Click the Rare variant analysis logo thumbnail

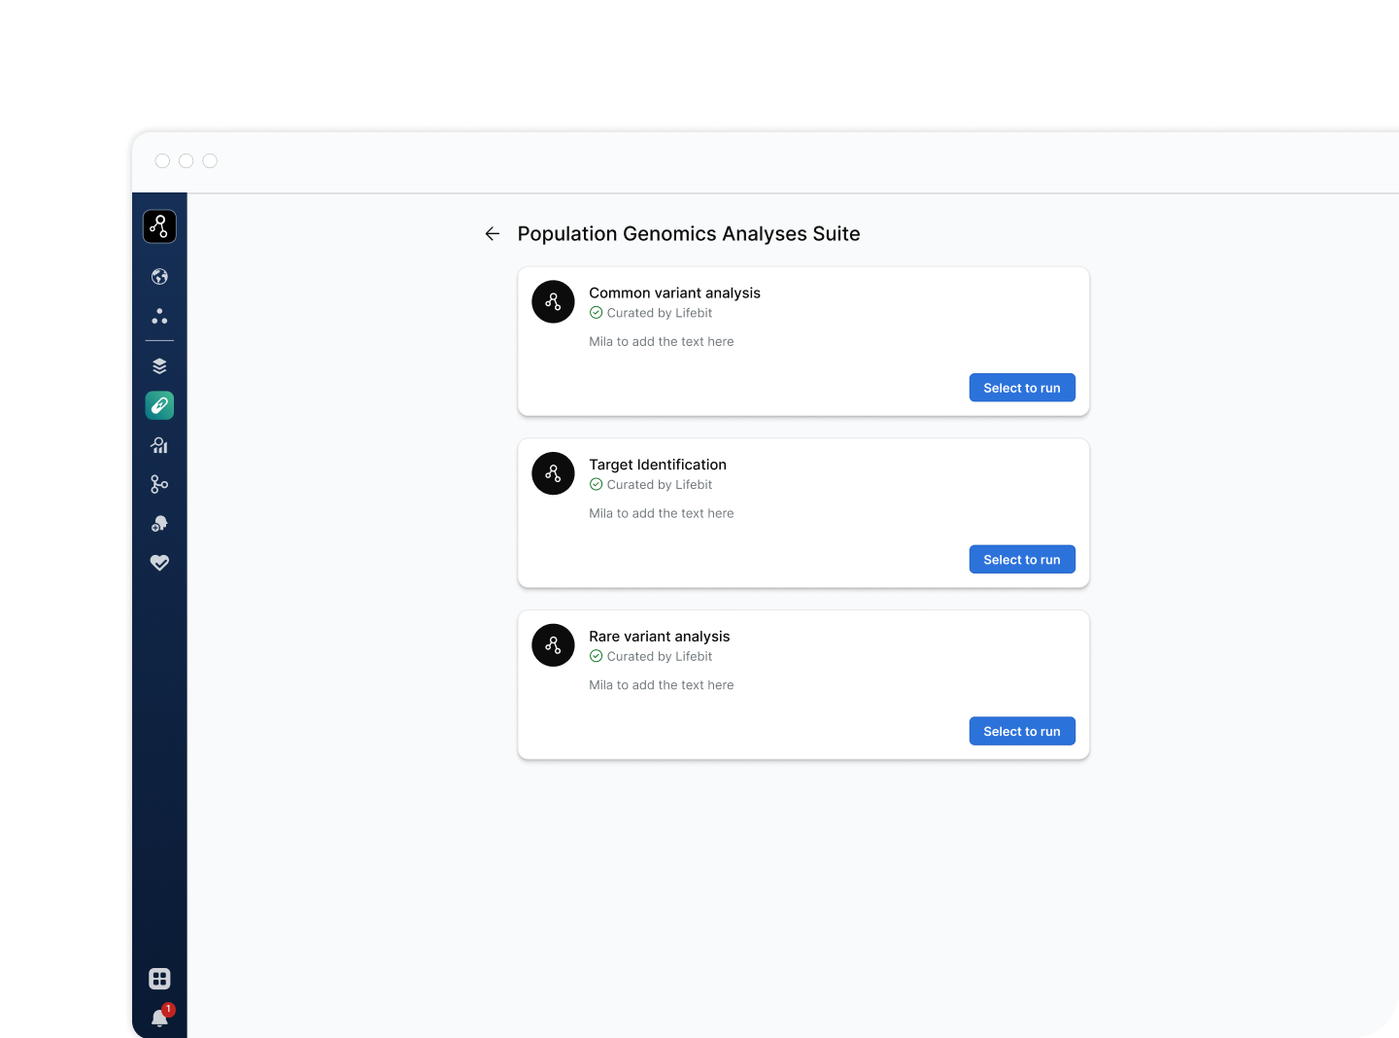(553, 645)
